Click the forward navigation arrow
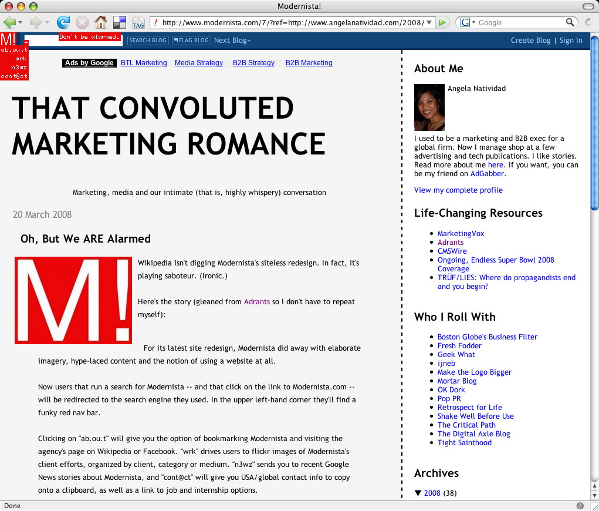 point(36,22)
